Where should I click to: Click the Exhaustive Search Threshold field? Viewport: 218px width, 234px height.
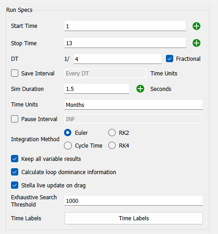point(133,201)
